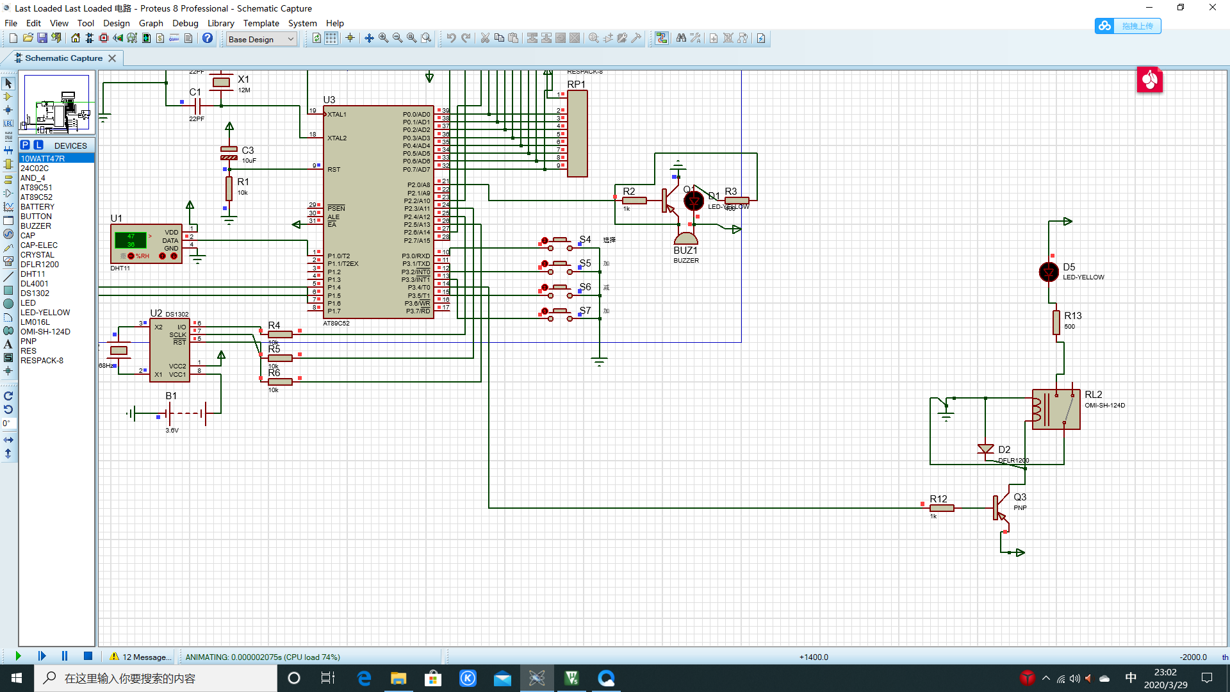1230x692 pixels.
Task: Switch to the Schematic Capture tab
Action: click(63, 58)
